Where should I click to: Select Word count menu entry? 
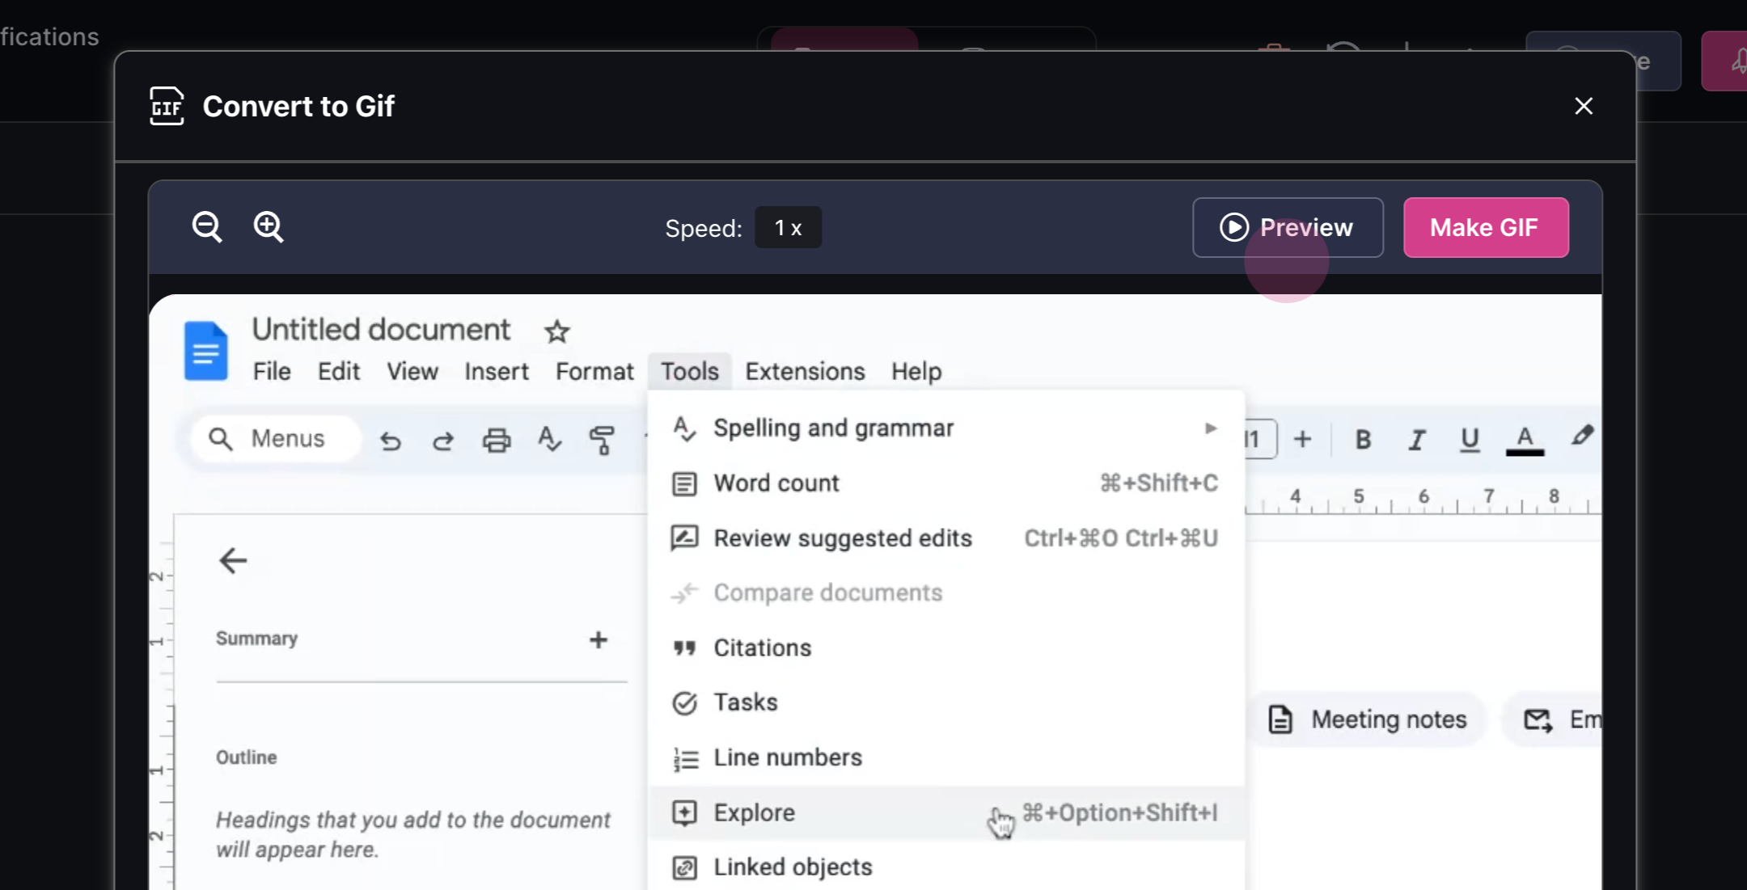(776, 483)
